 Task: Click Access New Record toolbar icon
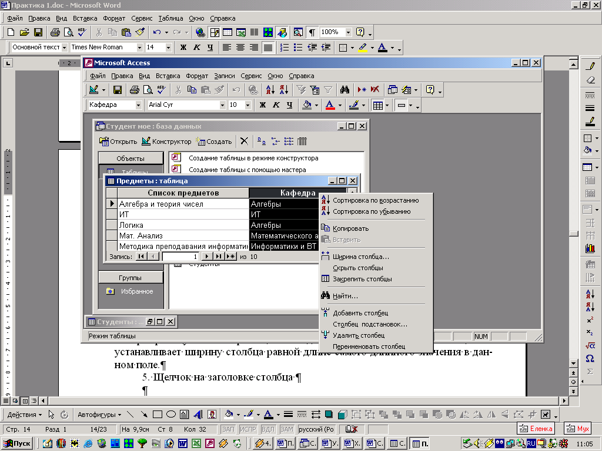click(x=362, y=90)
